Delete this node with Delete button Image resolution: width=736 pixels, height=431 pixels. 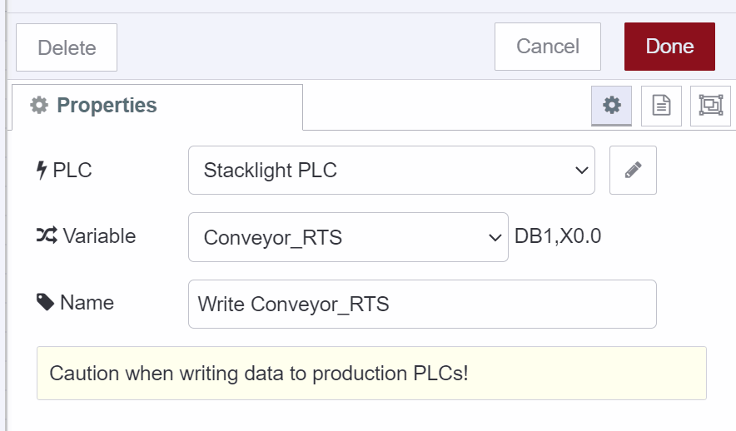(67, 47)
